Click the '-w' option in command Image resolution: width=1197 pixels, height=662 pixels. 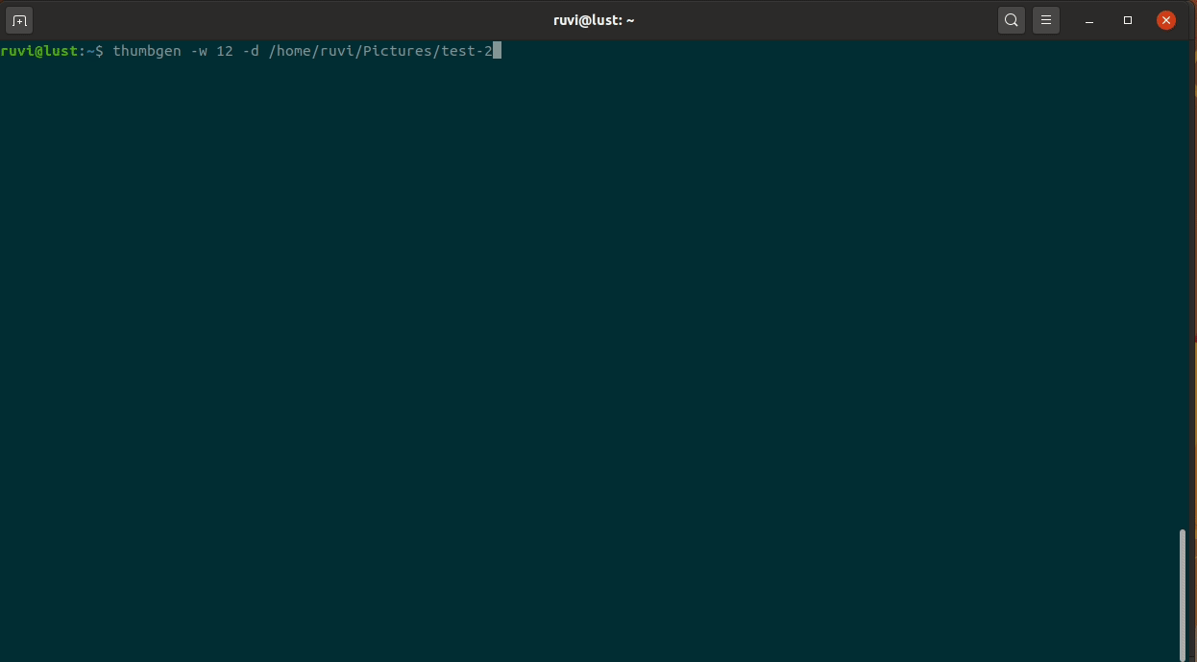click(x=199, y=51)
